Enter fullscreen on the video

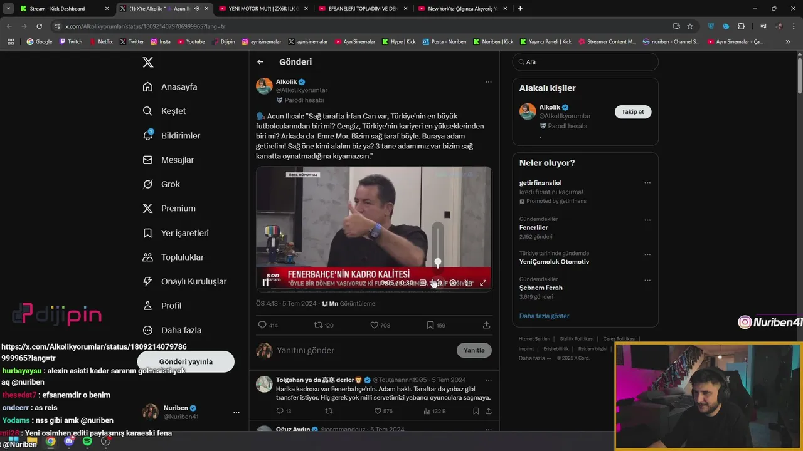coord(483,283)
